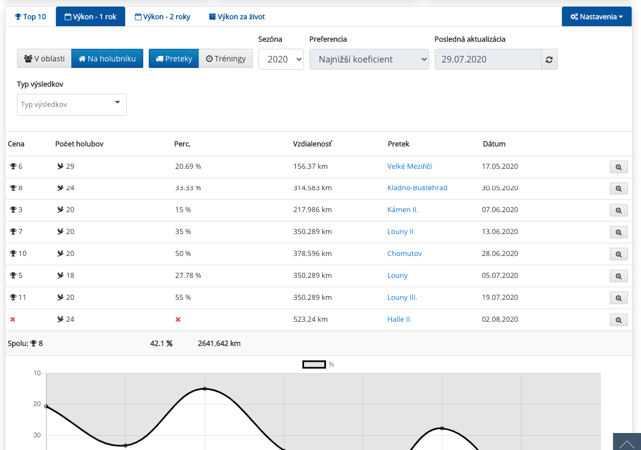The width and height of the screenshot is (641, 450).
Task: Toggle the % legend box in chart
Action: (x=314, y=364)
